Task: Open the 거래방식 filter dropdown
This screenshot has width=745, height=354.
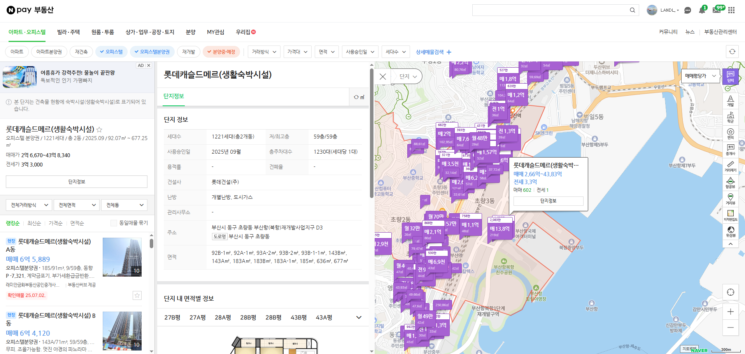Action: click(x=264, y=52)
